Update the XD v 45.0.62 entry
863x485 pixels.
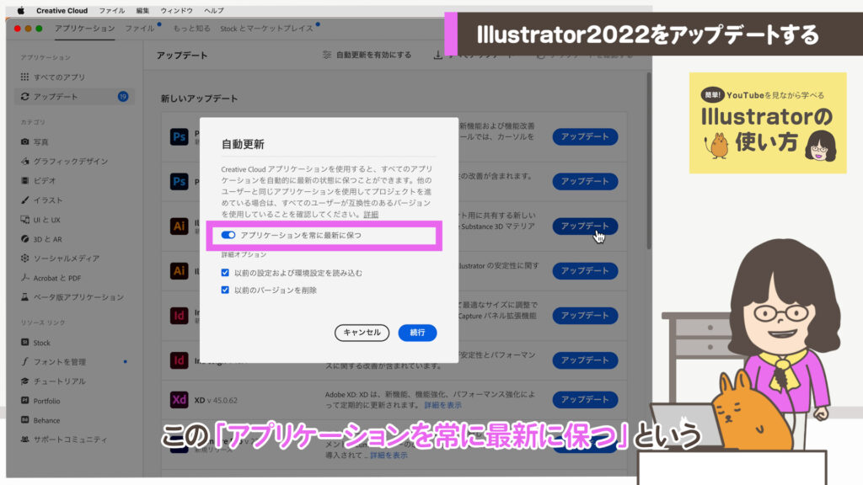pos(585,400)
